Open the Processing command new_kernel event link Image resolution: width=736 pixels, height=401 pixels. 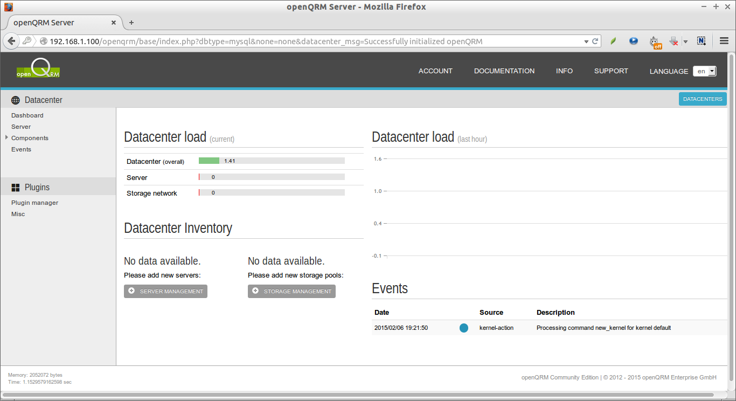coord(603,327)
